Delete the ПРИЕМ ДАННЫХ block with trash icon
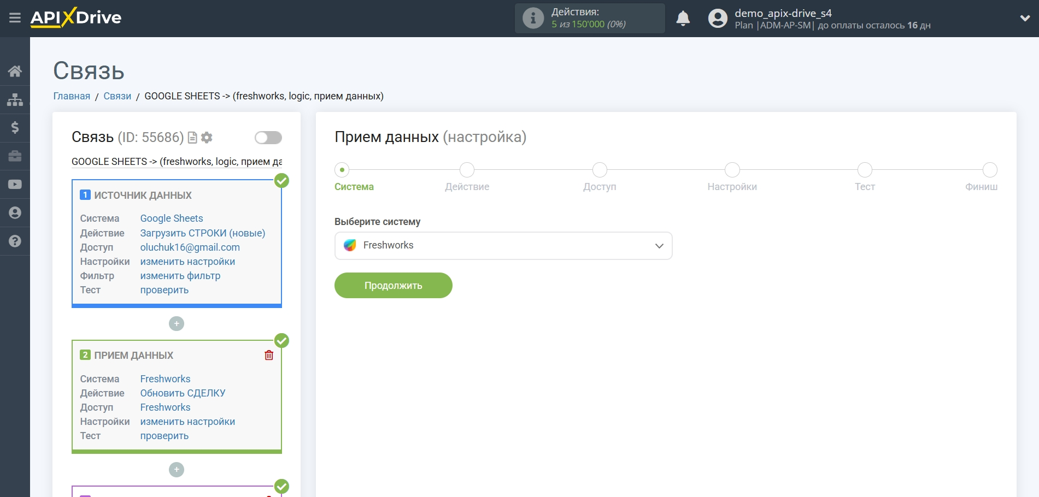Viewport: 1039px width, 497px height. tap(269, 356)
